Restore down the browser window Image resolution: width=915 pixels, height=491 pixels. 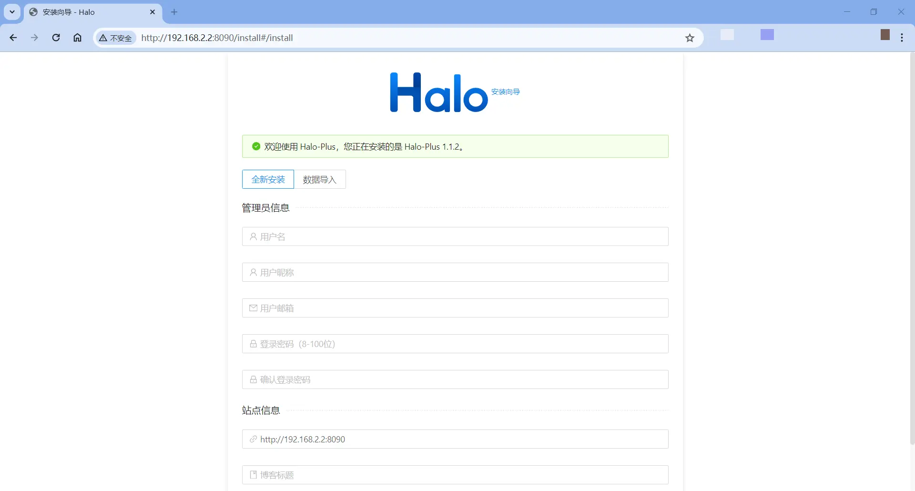tap(874, 12)
